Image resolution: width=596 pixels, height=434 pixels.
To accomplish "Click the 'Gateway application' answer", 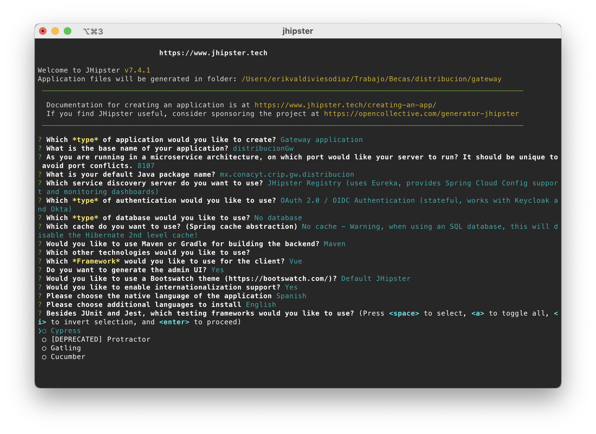I will click(x=322, y=140).
